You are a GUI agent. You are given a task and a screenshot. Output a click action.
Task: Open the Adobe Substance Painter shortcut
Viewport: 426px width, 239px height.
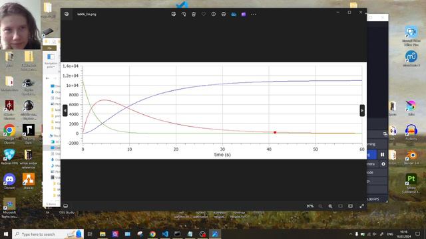(x=411, y=183)
